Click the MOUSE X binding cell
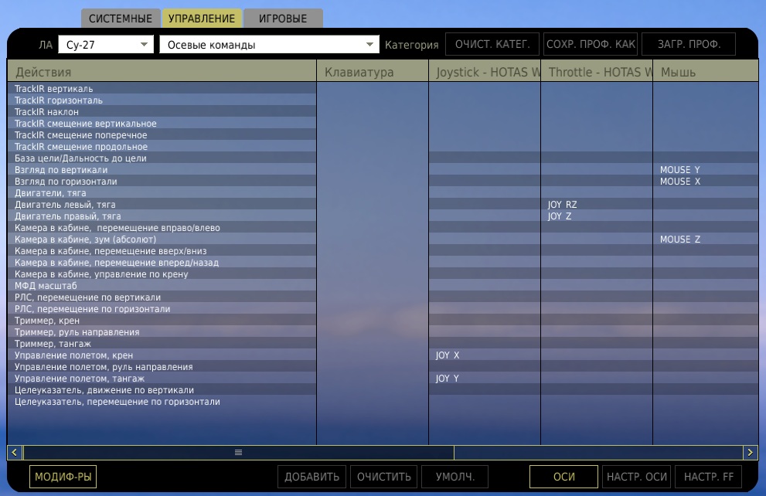The width and height of the screenshot is (766, 496). (706, 181)
